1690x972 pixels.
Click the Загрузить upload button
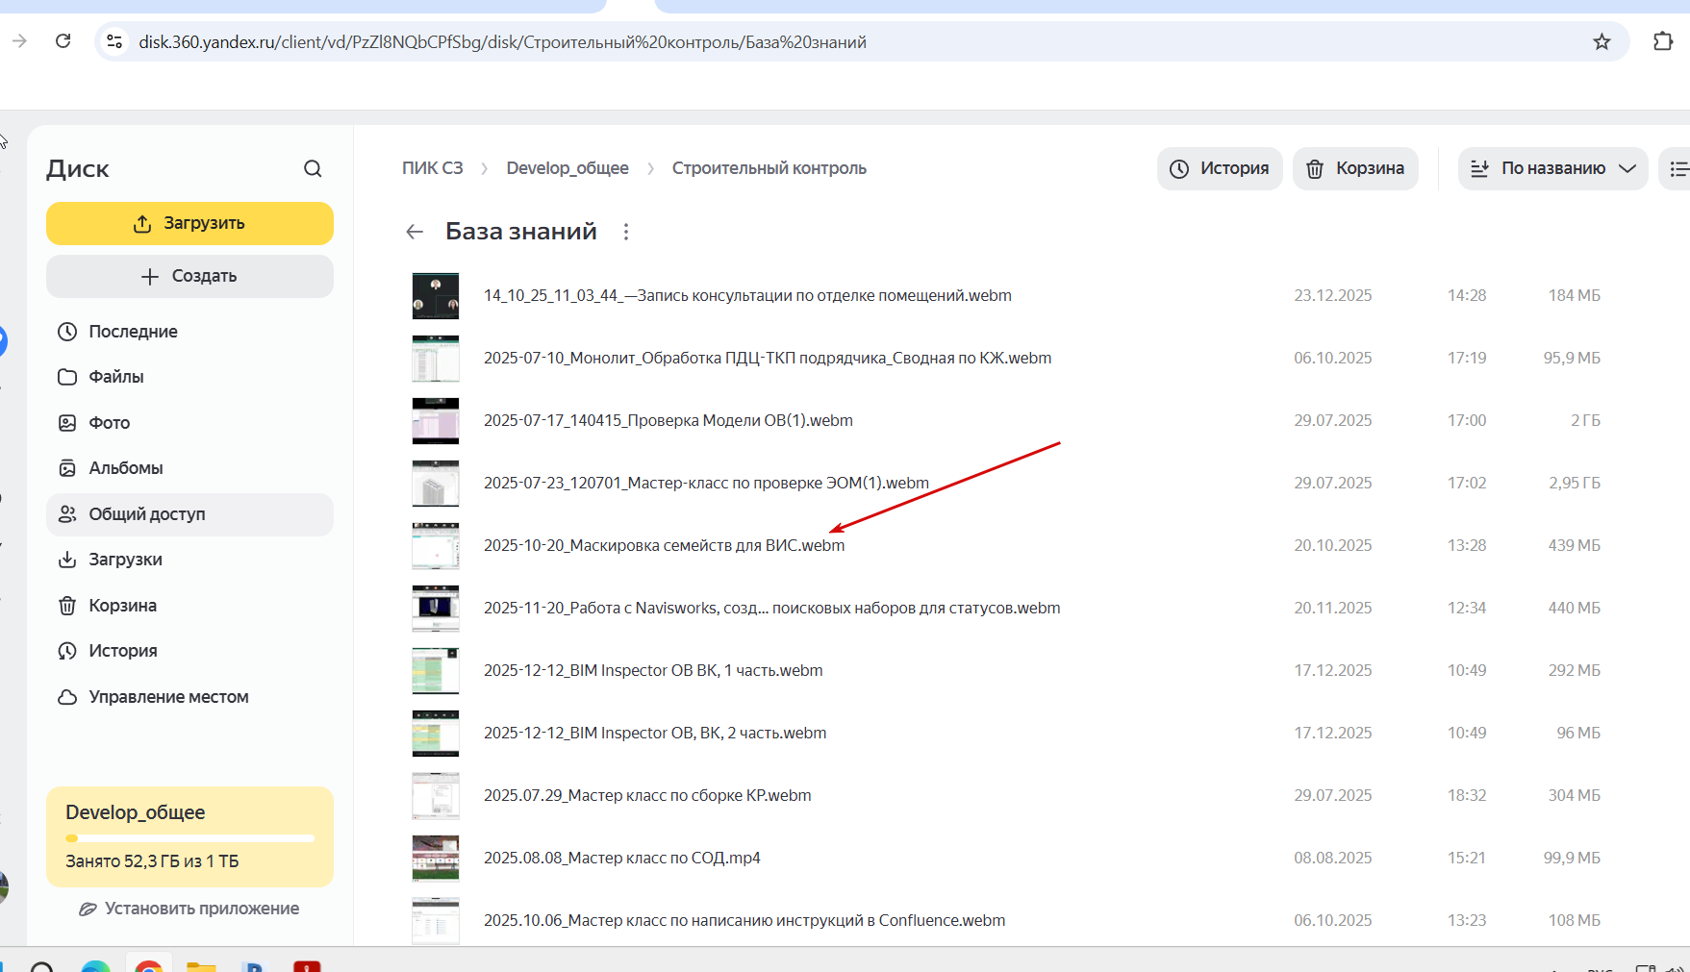coord(189,223)
